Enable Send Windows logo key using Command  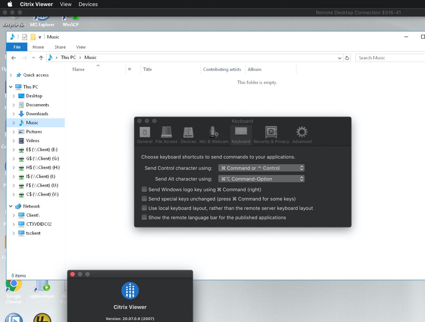tap(144, 189)
